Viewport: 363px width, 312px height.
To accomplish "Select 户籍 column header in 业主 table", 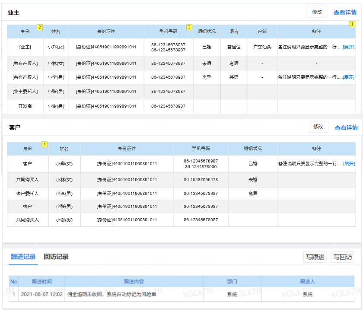I will (x=262, y=32).
